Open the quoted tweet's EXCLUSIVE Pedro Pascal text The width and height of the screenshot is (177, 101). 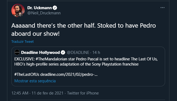pyautogui.click(x=86, y=61)
